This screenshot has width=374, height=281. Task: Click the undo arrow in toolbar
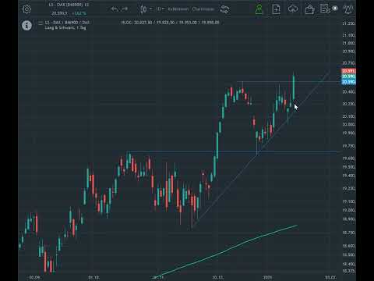(115, 9)
